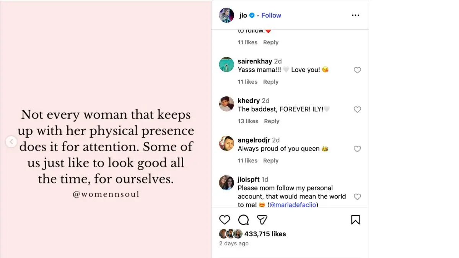The width and height of the screenshot is (459, 258).
Task: Like angelrodjr's comment
Action: tap(357, 149)
